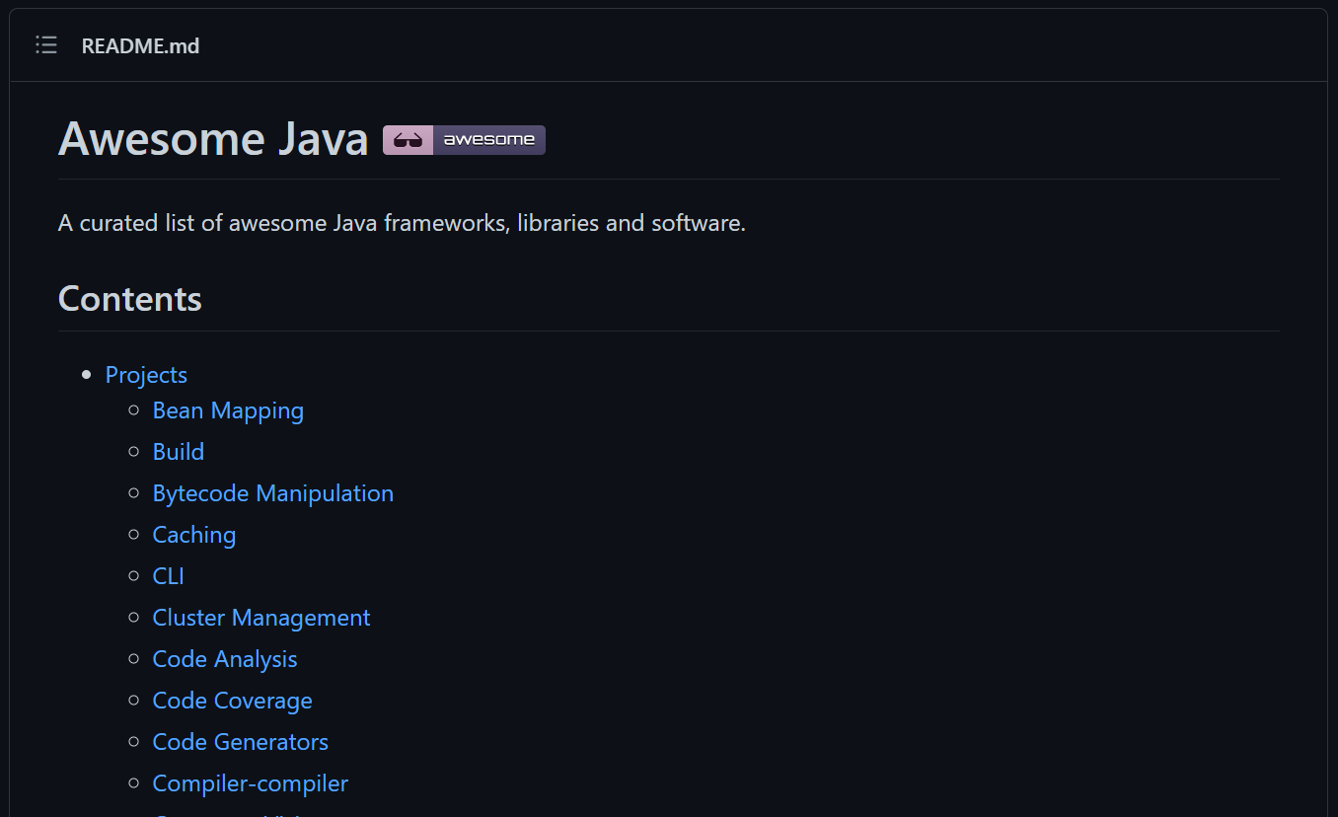1338x817 pixels.
Task: Go to Code Generators section
Action: click(x=241, y=742)
